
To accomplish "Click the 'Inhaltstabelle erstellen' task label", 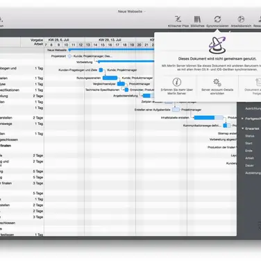I will pyautogui.click(x=175, y=118).
